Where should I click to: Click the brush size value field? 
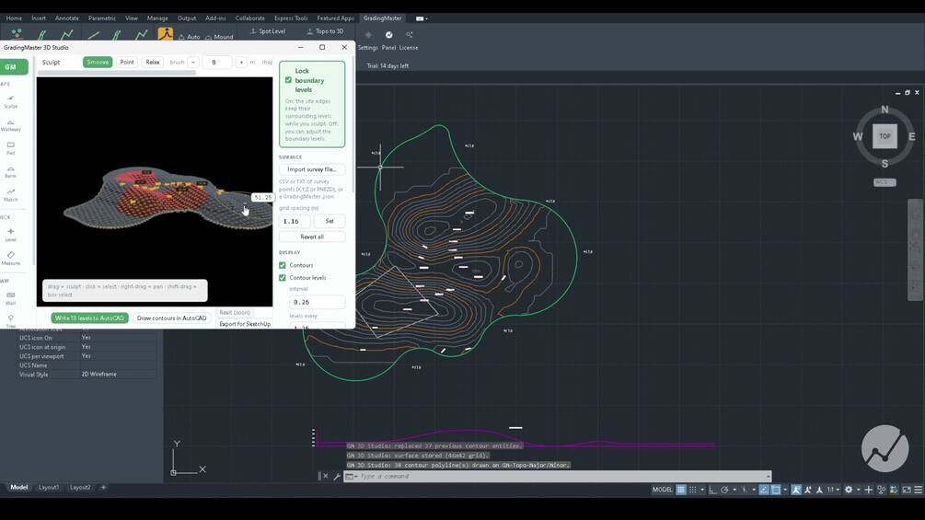(x=216, y=62)
